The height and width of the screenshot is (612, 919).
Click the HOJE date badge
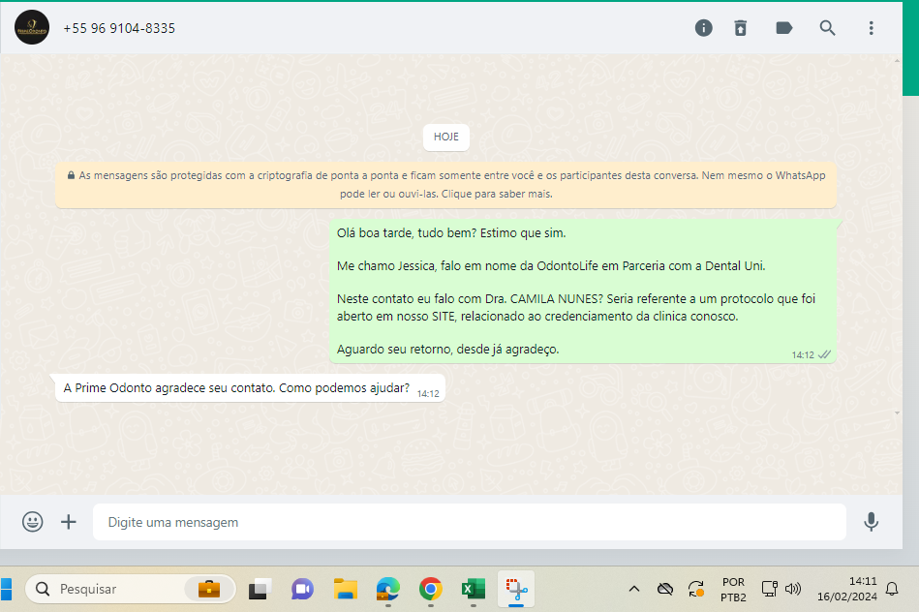pyautogui.click(x=446, y=137)
